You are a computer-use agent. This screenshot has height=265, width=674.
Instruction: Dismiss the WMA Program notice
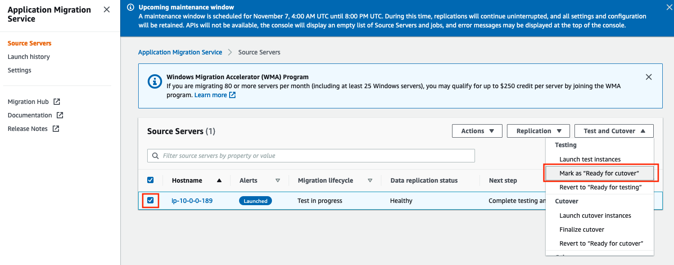coord(649,77)
